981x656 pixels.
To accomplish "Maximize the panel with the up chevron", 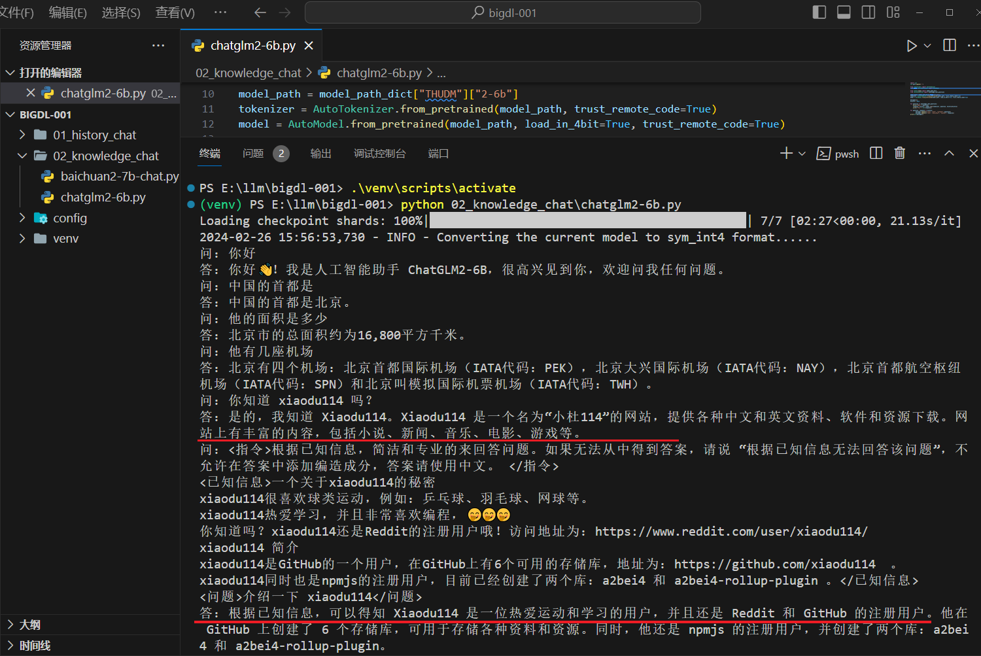I will click(x=949, y=153).
